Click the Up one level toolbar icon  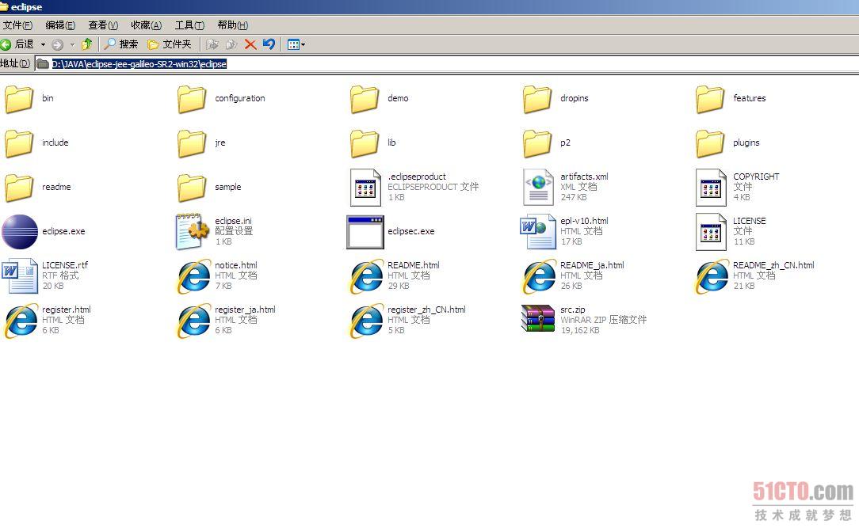[x=87, y=44]
